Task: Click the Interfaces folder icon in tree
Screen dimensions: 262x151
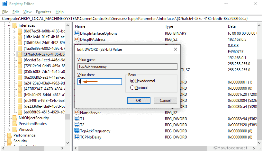Action: [x=15, y=25]
